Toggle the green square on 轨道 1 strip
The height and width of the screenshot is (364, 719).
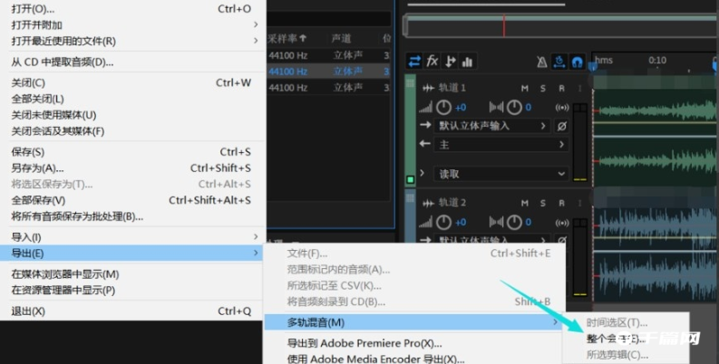click(411, 179)
